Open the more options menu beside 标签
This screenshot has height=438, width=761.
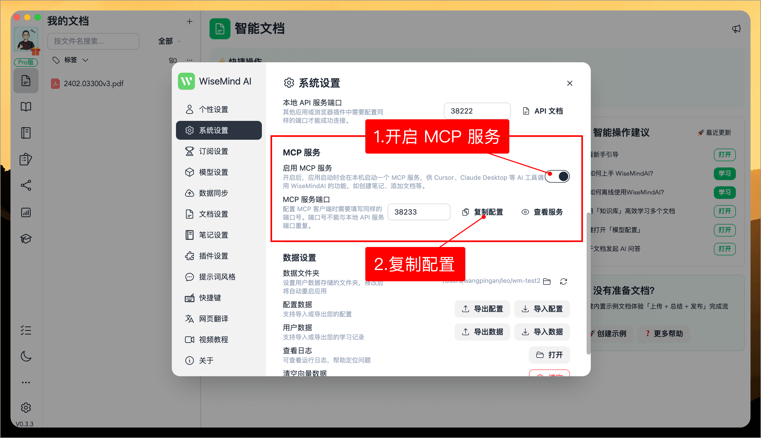(189, 60)
